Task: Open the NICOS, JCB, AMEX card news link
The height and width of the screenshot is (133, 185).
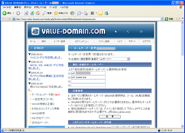Action: [x=46, y=67]
